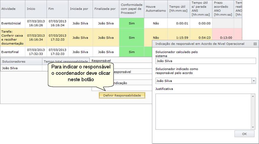Open the Solucionador indicado dropdown arrow
Image resolution: width=259 pixels, height=144 pixels.
(254, 81)
